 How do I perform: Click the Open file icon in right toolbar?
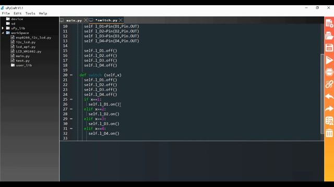click(x=329, y=35)
